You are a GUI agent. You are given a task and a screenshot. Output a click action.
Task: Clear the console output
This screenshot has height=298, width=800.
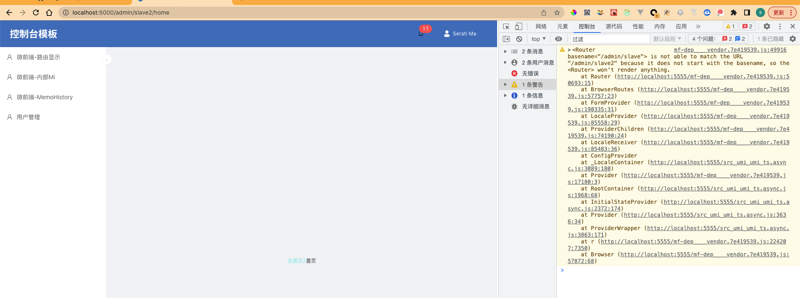(519, 39)
